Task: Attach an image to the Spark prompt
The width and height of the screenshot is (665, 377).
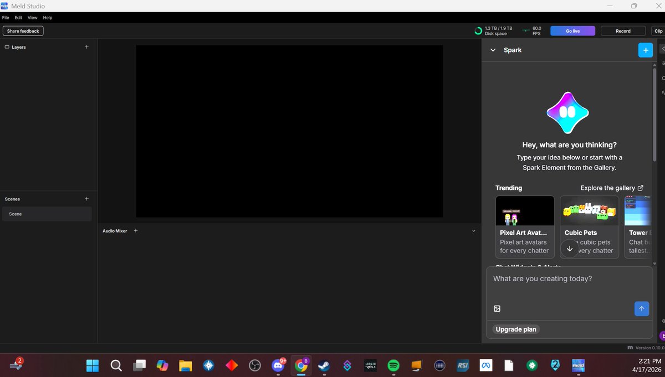Action: point(497,309)
